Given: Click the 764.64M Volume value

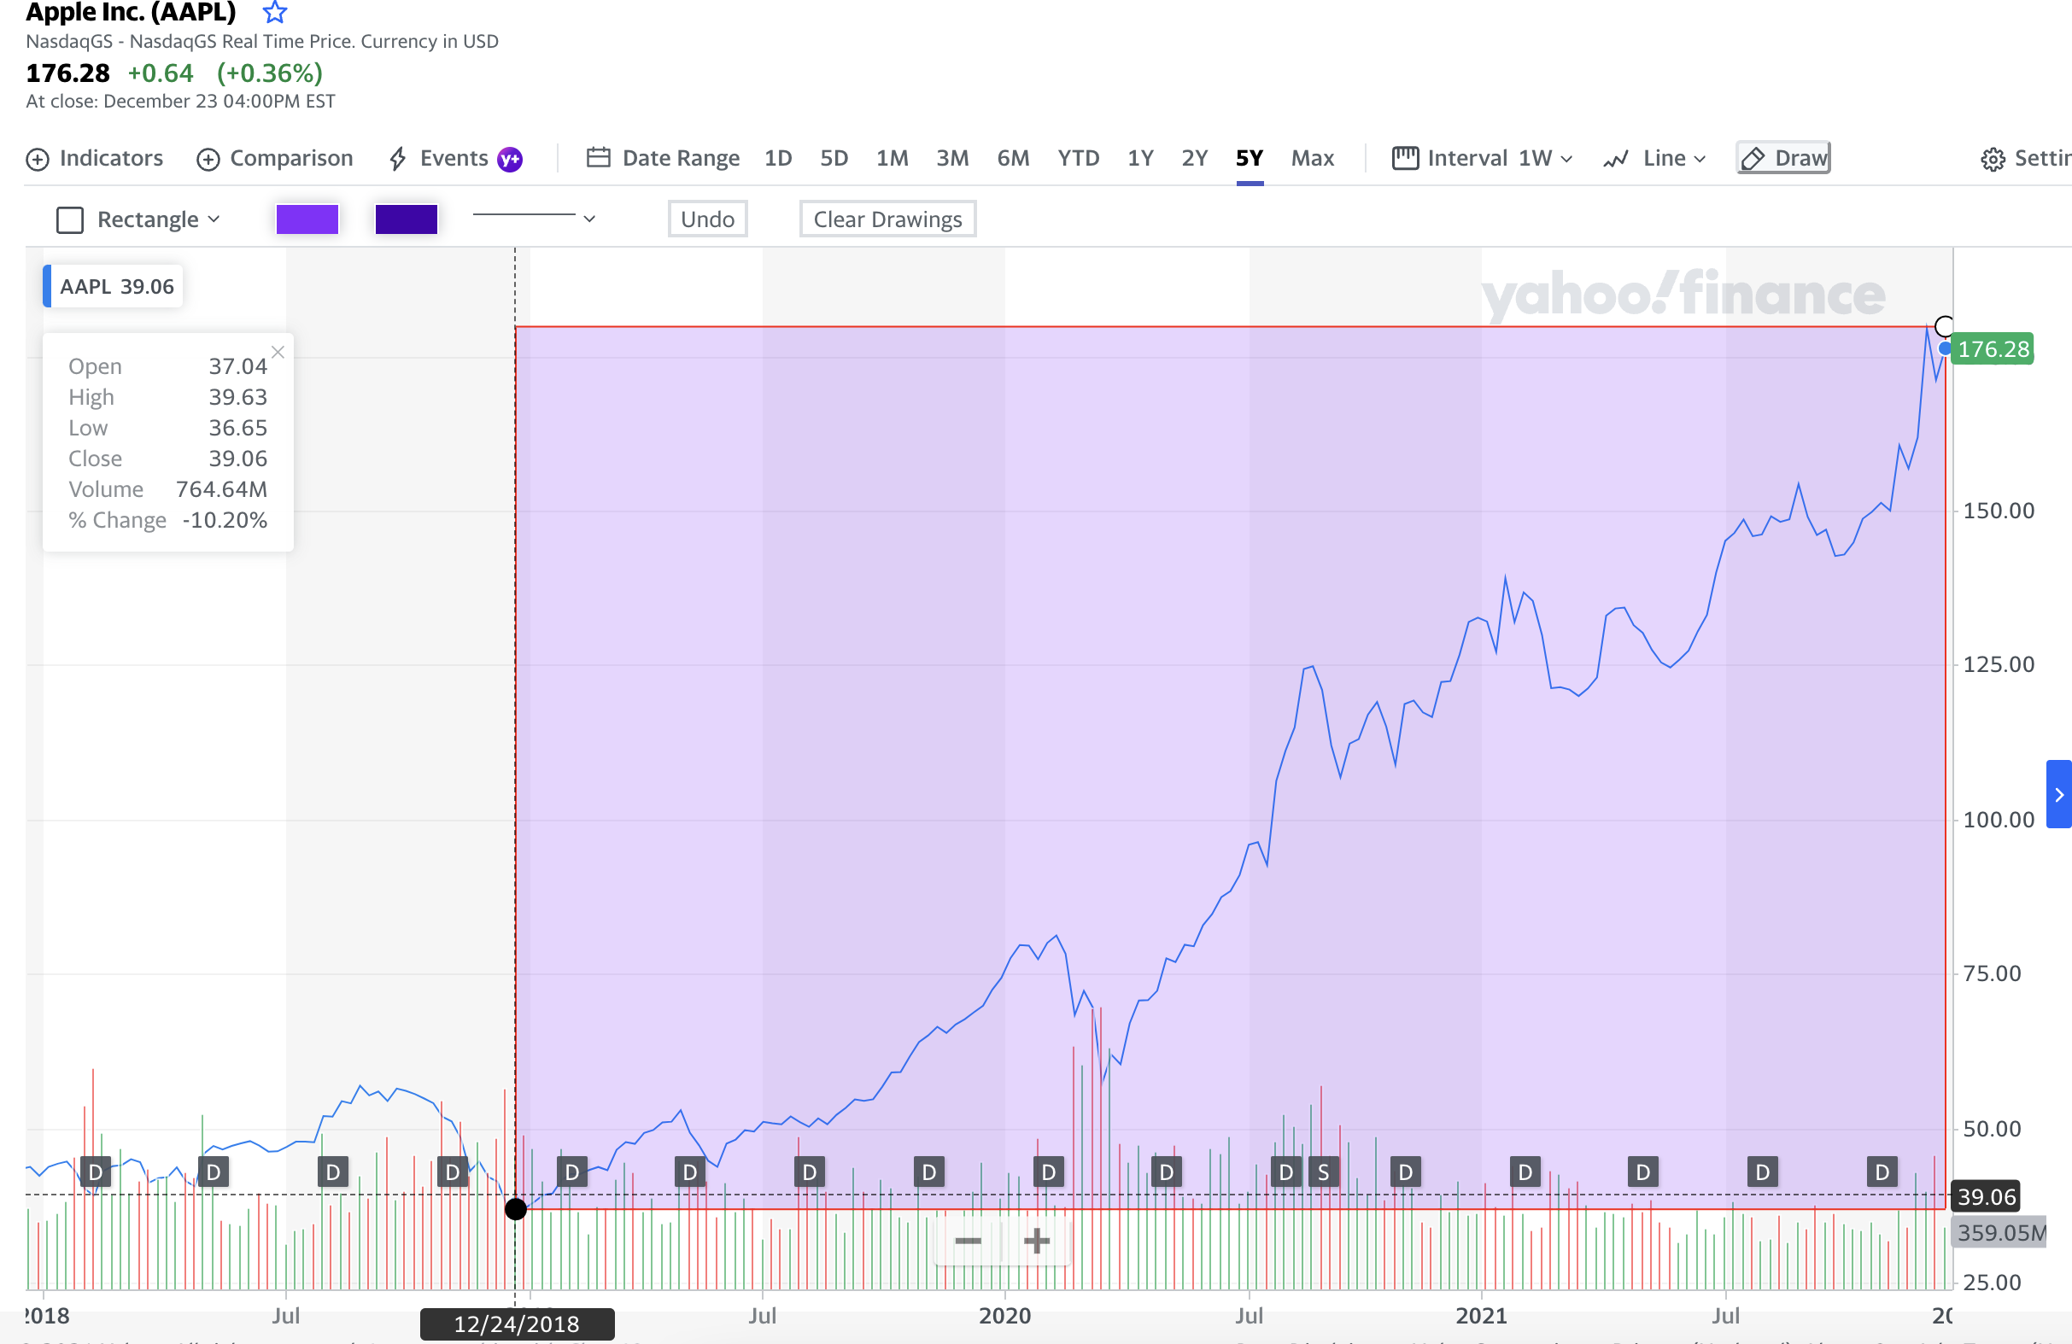Looking at the screenshot, I should click(221, 489).
